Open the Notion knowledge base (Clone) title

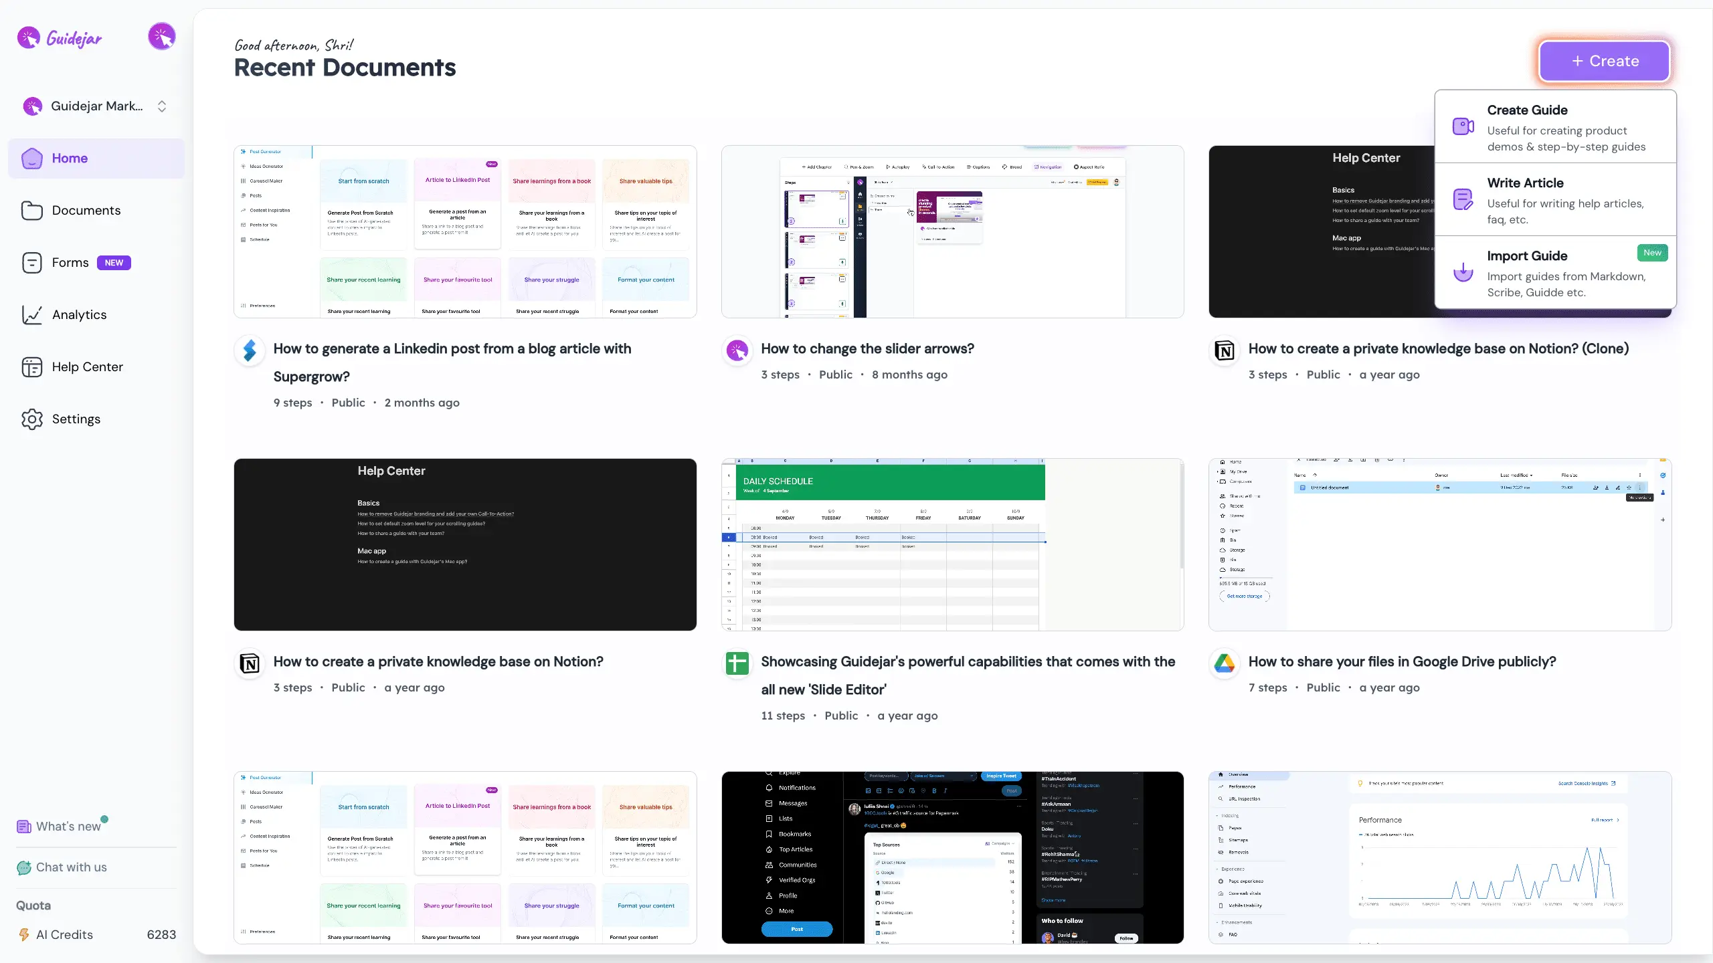[1439, 348]
